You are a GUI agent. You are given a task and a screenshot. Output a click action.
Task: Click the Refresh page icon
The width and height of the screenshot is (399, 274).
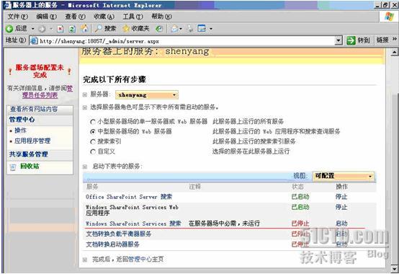pos(72,29)
